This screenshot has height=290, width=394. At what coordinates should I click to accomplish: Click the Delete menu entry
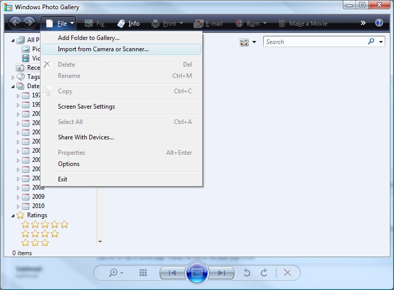[122, 65]
